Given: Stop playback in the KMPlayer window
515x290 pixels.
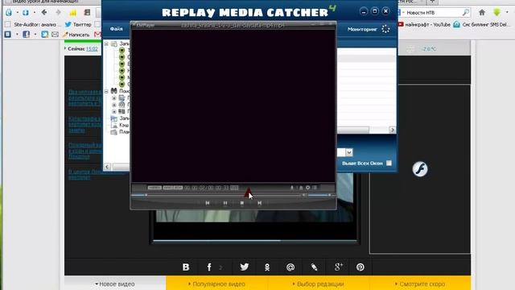Looking at the screenshot, I should tap(242, 203).
